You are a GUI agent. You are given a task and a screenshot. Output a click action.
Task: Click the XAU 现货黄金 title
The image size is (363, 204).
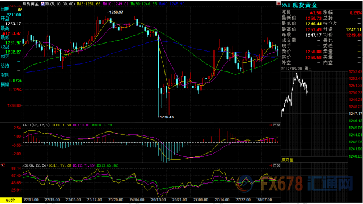[x=299, y=5]
